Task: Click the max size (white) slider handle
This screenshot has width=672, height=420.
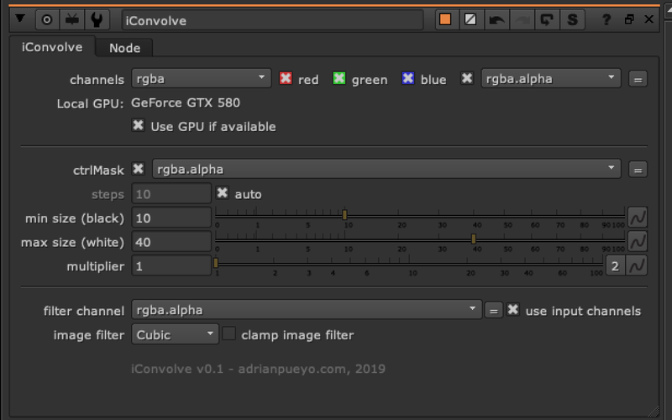Action: tap(474, 239)
